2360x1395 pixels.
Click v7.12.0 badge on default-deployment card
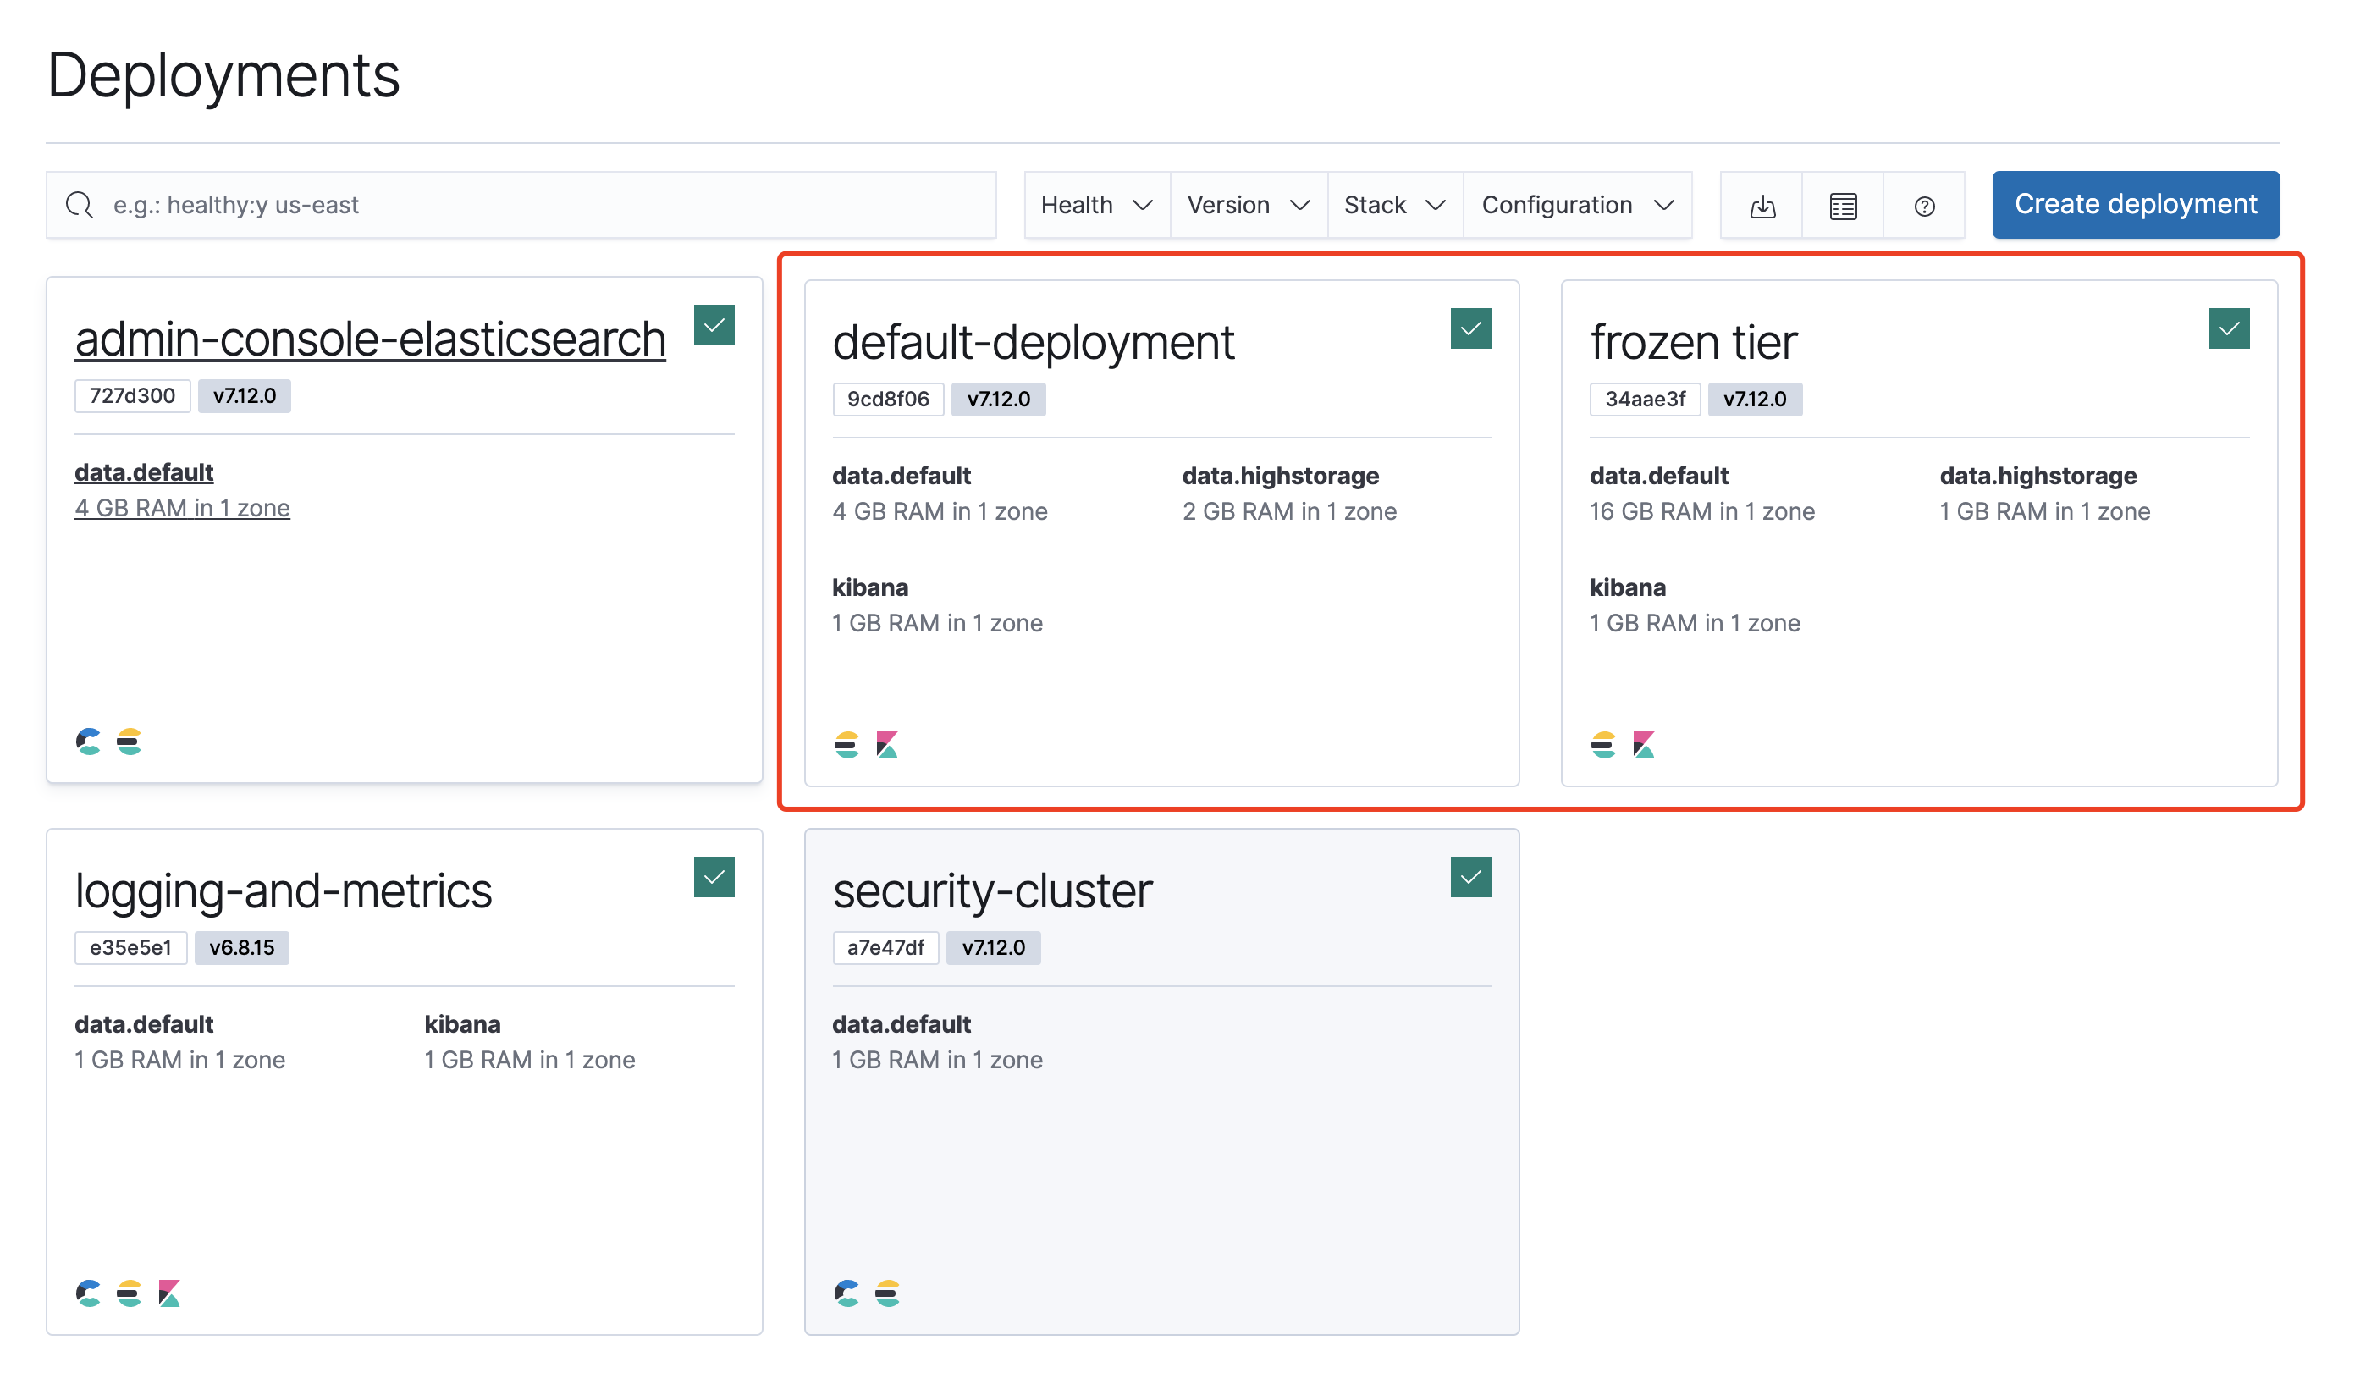pyautogui.click(x=998, y=399)
